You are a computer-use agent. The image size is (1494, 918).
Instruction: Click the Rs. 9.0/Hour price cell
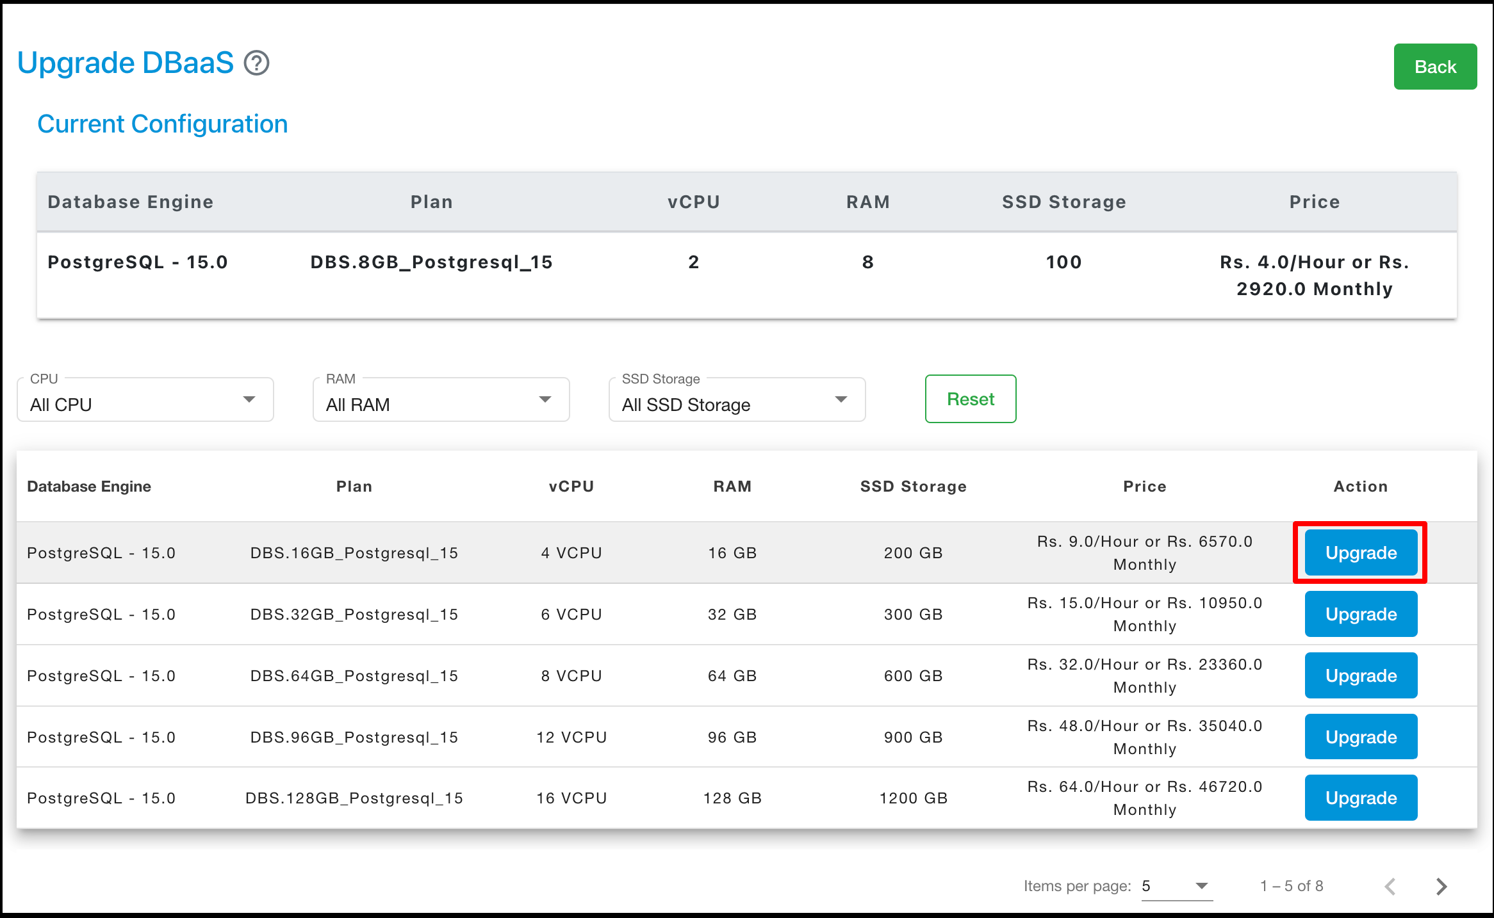coord(1145,552)
